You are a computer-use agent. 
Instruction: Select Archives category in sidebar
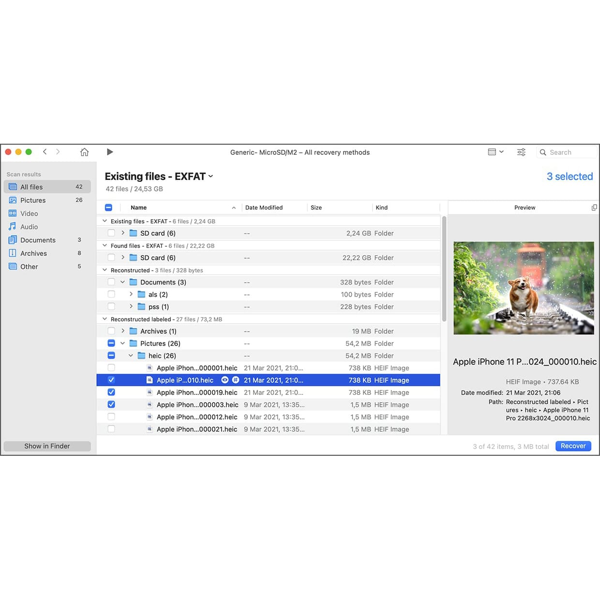[47, 253]
